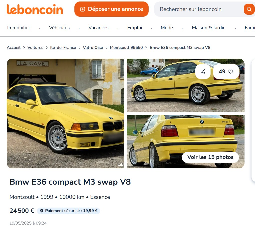Go to Accueil breadcrumb link
255x228 pixels.
(x=14, y=48)
